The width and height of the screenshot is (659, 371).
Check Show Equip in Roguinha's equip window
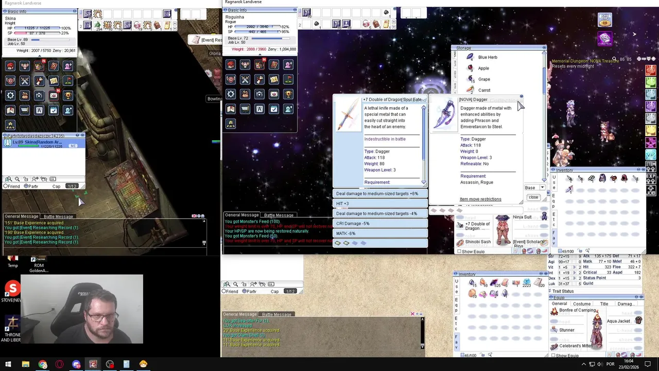(459, 251)
